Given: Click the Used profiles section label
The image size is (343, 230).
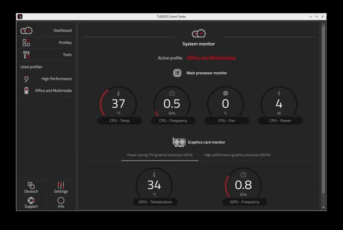Looking at the screenshot, I should tap(31, 67).
